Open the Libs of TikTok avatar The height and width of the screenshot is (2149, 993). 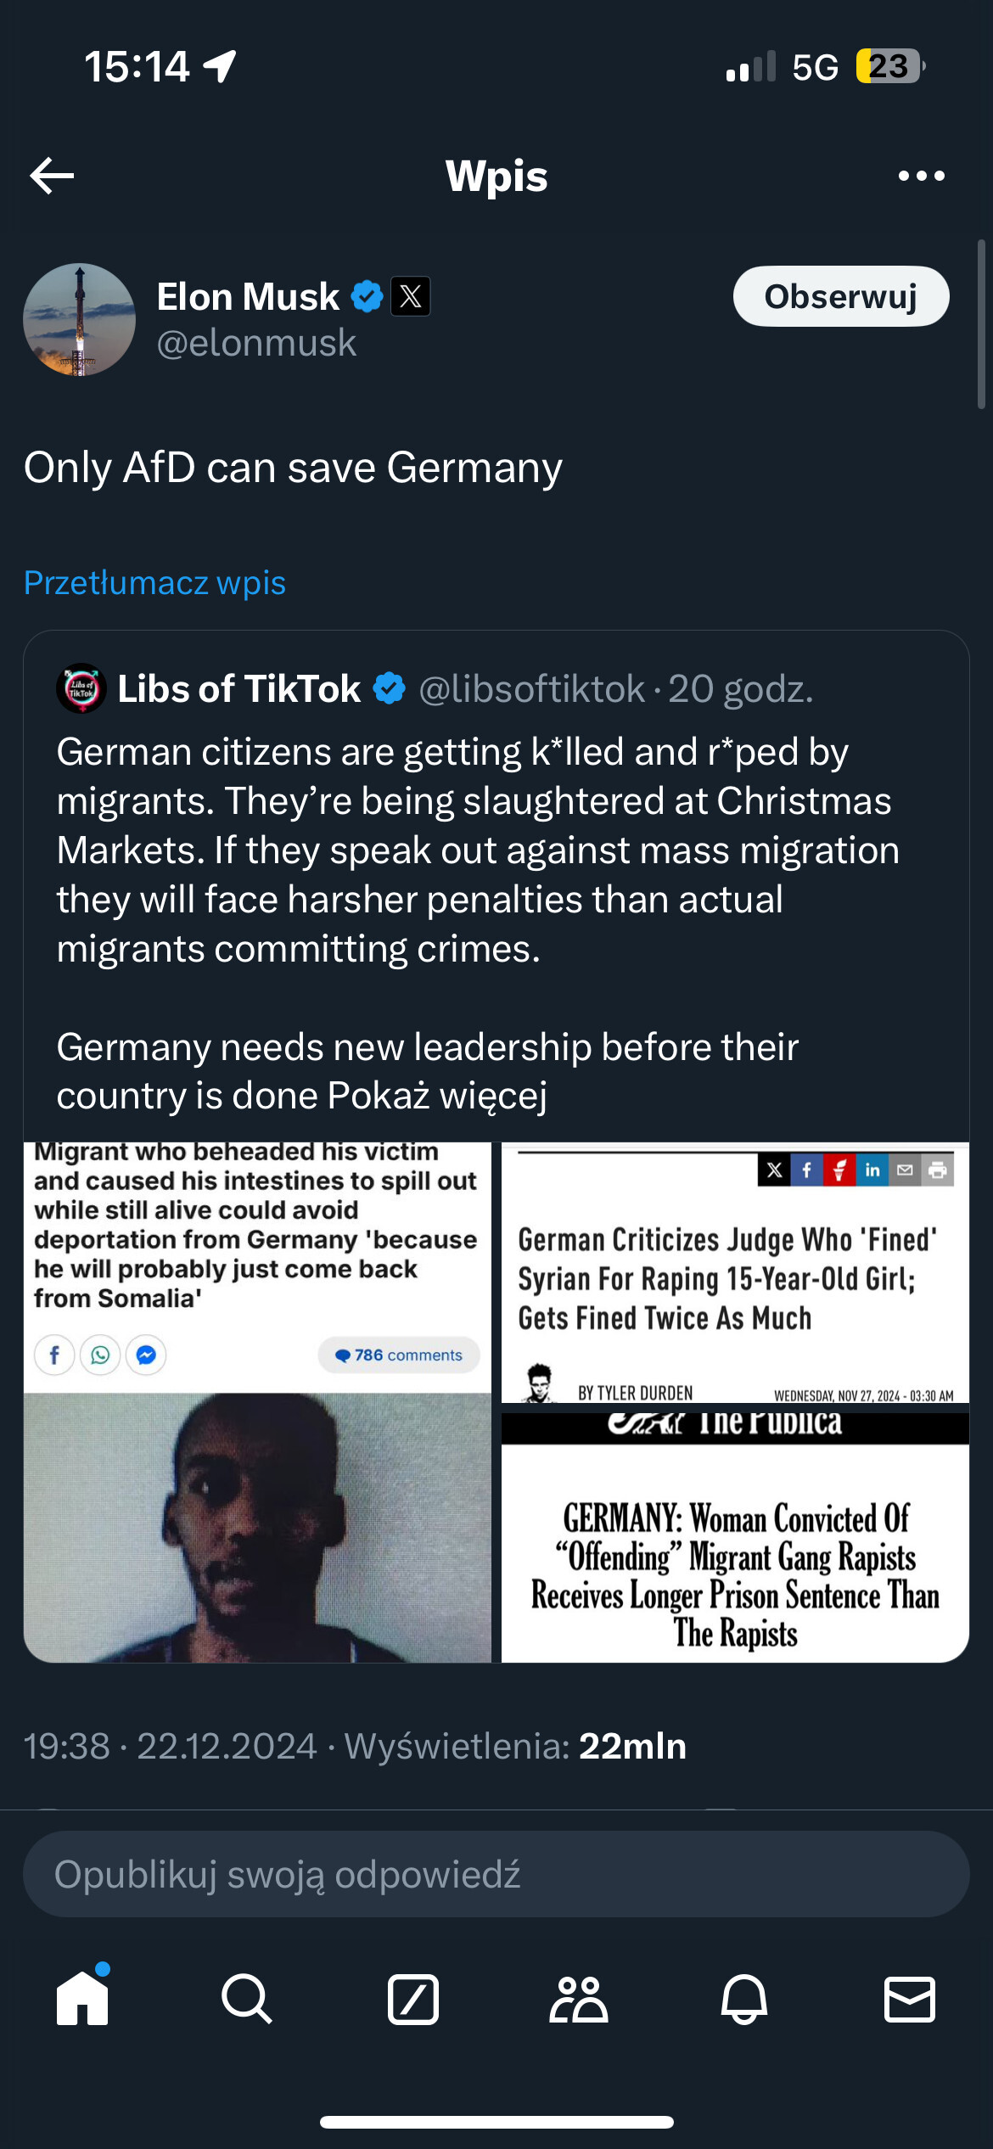(x=81, y=688)
